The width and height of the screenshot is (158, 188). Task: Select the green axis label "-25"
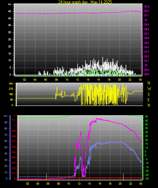coord(146,175)
